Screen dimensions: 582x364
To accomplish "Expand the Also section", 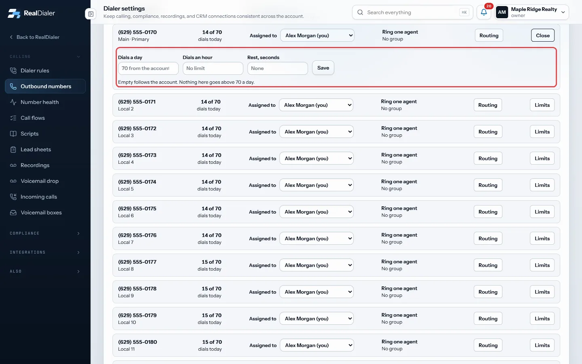I will click(45, 271).
